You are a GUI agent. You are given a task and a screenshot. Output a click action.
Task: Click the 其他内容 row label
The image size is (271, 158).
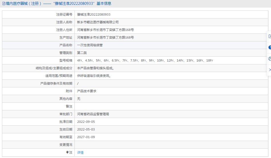tap(66, 99)
